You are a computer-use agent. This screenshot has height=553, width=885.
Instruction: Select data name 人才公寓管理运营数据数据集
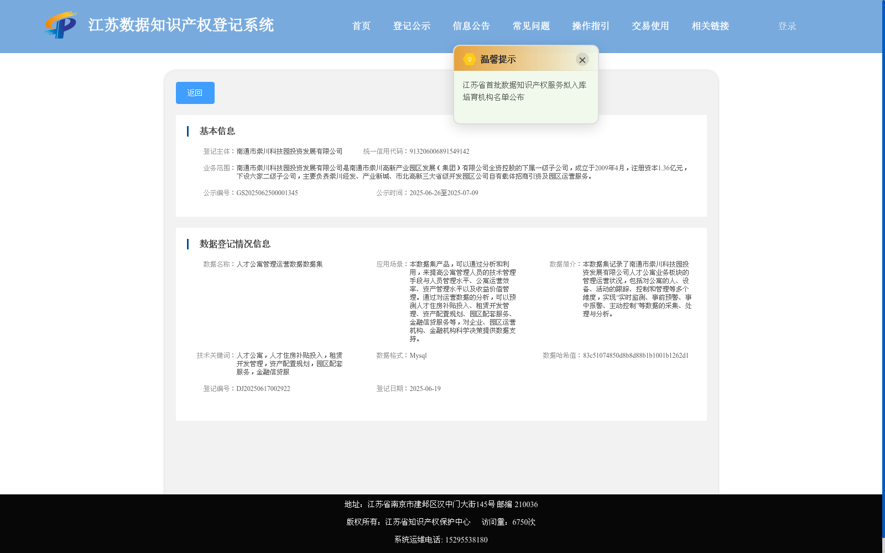click(279, 264)
